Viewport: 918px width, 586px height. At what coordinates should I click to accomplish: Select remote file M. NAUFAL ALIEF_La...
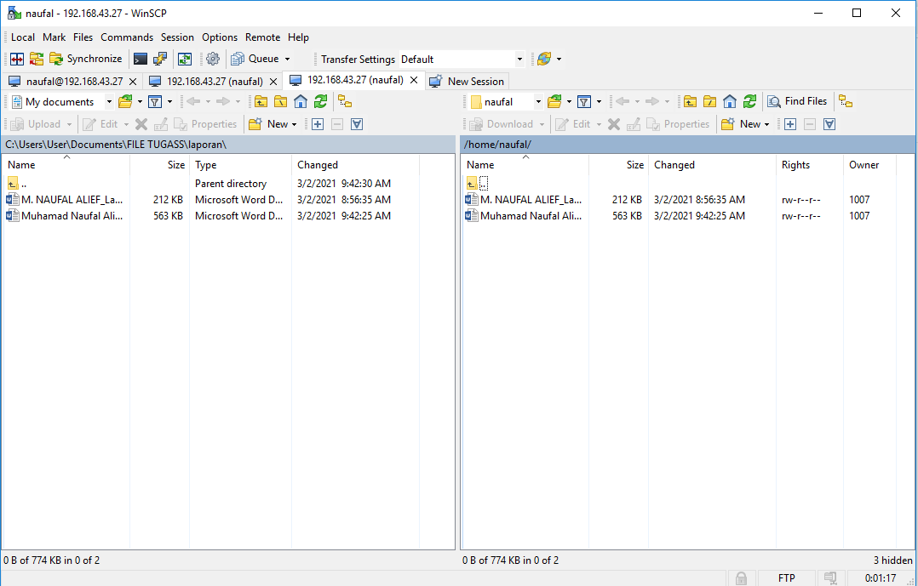(x=524, y=199)
